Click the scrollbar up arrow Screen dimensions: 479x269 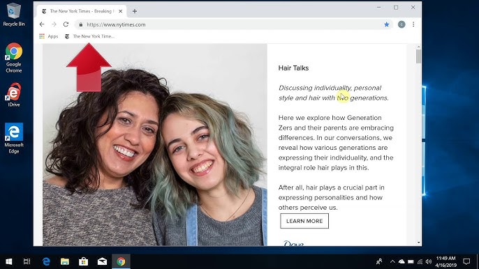click(x=418, y=47)
